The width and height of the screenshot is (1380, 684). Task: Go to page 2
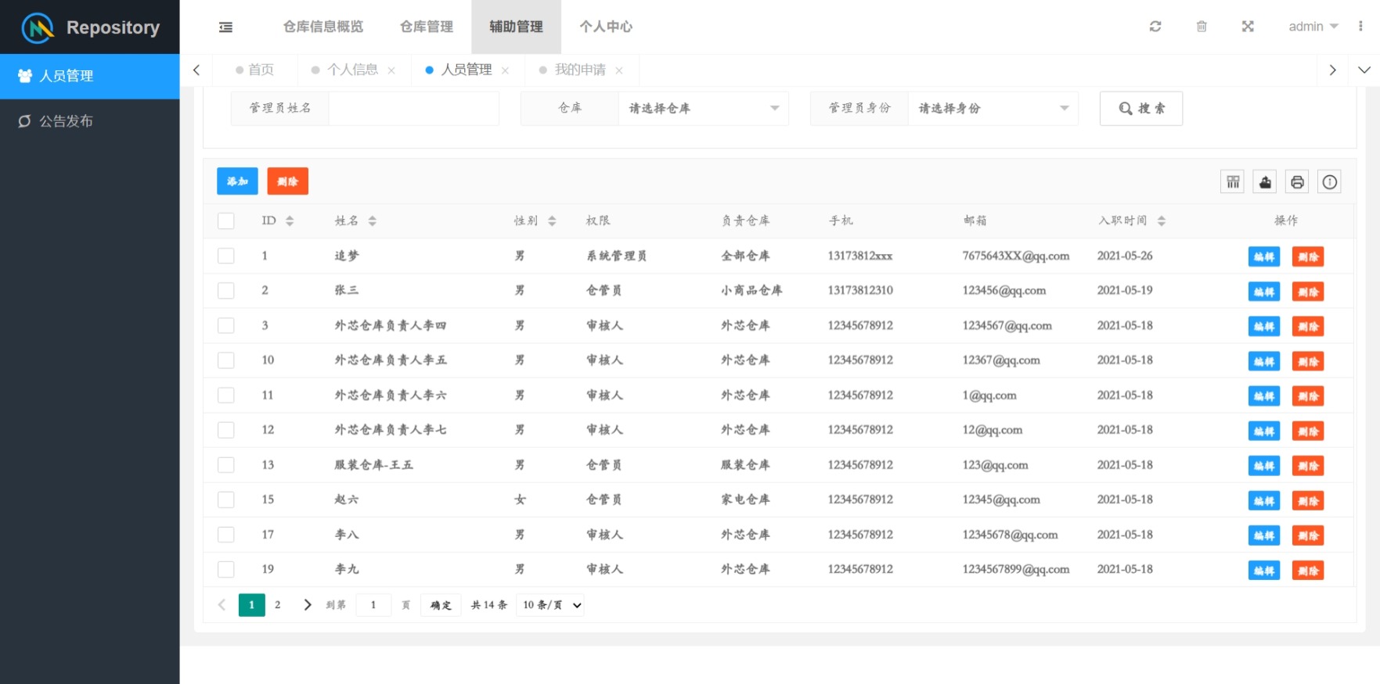(278, 605)
